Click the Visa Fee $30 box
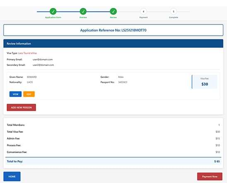This screenshot has width=227, height=183. (x=205, y=82)
